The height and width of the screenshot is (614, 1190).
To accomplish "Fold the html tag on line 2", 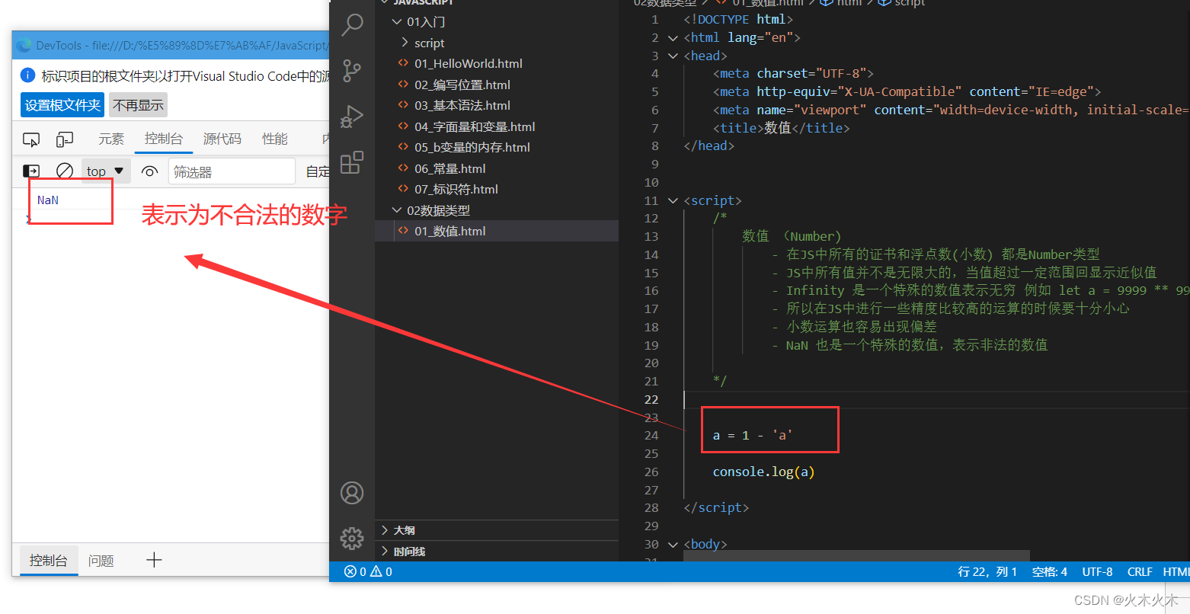I will pos(673,38).
